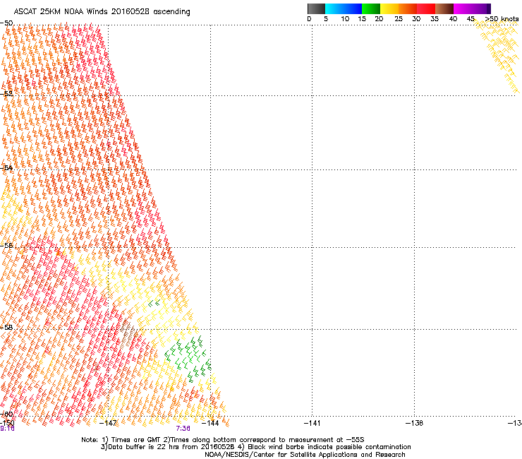Click the green 15-20 knots legend segment
The width and height of the screenshot is (522, 459).
click(371, 8)
